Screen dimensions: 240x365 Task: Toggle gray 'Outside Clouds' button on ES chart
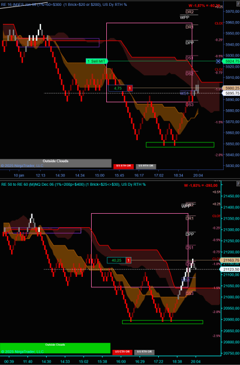[55, 163]
